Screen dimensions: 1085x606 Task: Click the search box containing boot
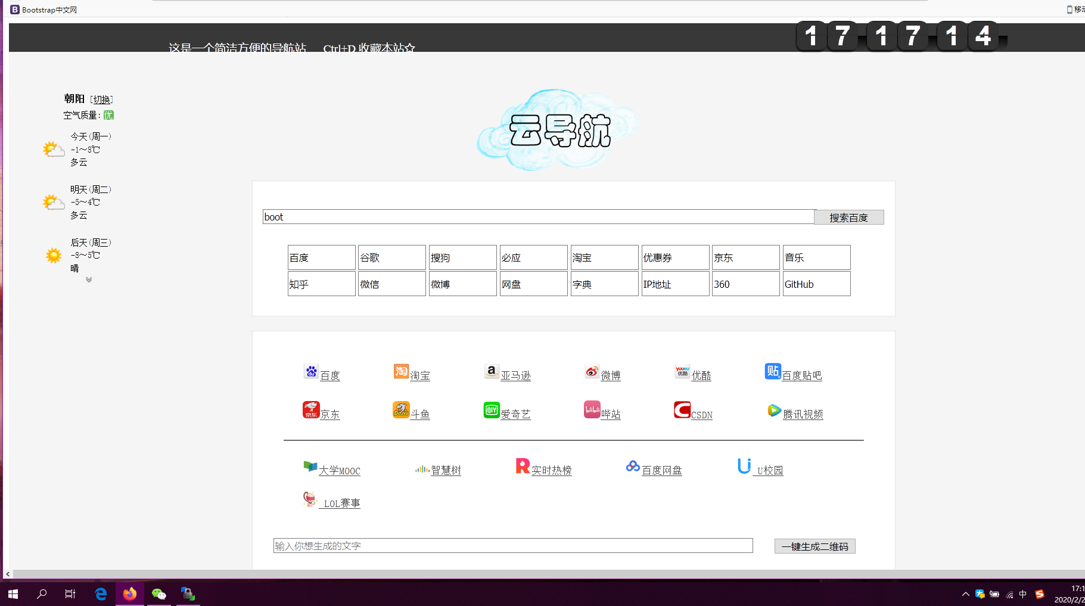539,217
